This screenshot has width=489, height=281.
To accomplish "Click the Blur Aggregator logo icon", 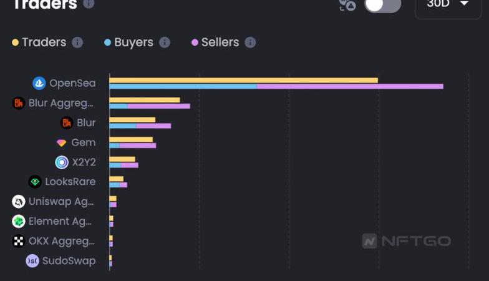I will [x=19, y=102].
